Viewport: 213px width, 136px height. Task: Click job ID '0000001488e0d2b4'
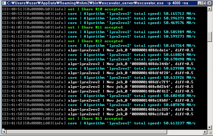pos(150,87)
